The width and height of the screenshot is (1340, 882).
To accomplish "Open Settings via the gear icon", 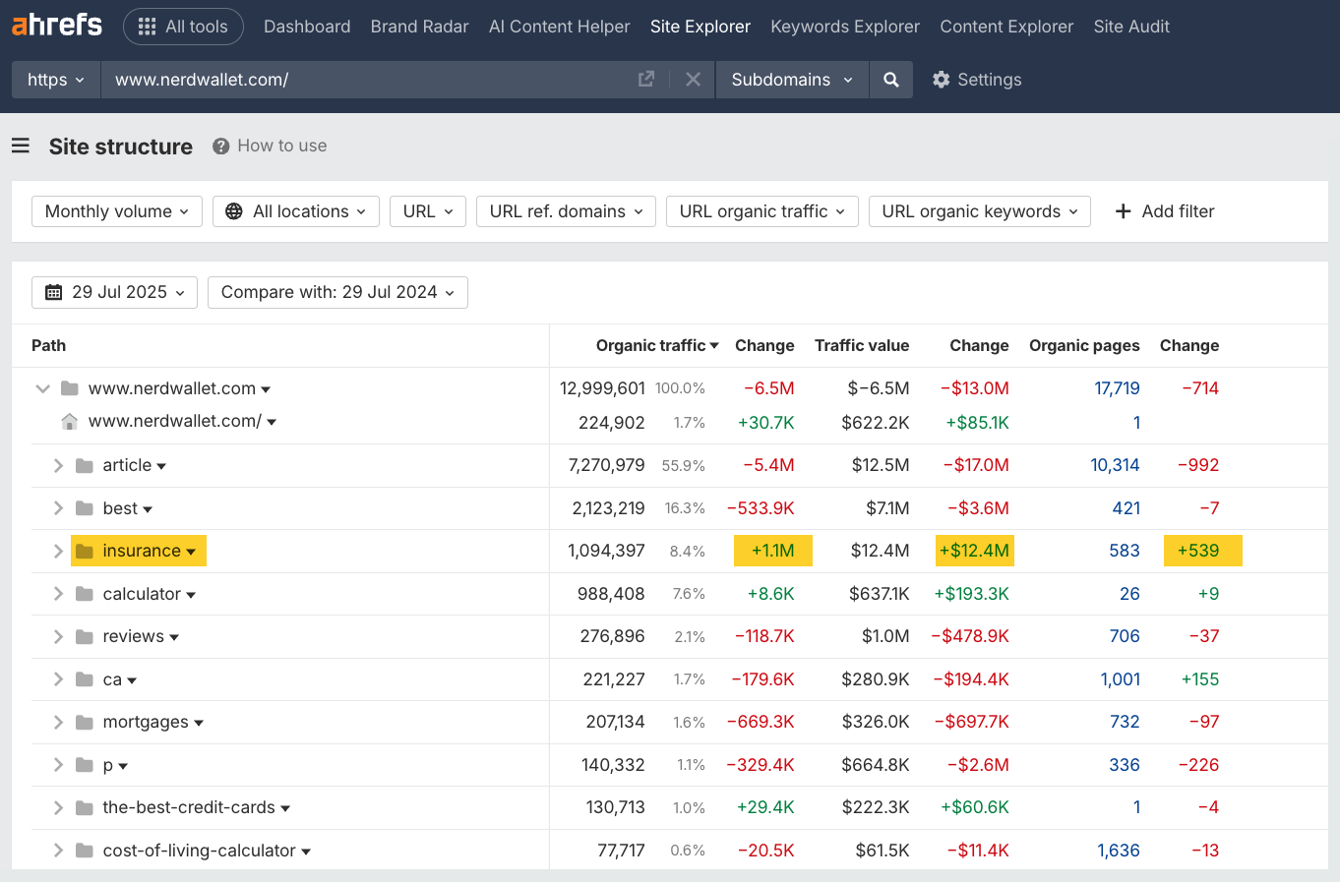I will (x=942, y=80).
